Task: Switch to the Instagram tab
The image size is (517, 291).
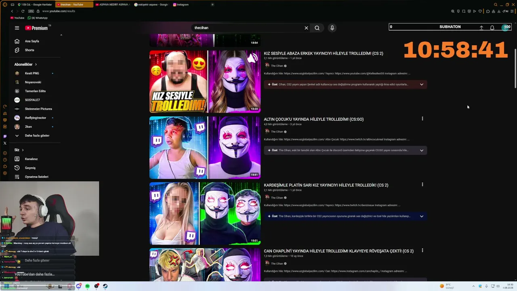Action: (x=181, y=4)
